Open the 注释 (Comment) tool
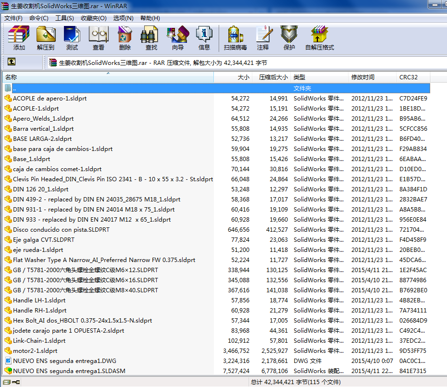 [x=263, y=38]
